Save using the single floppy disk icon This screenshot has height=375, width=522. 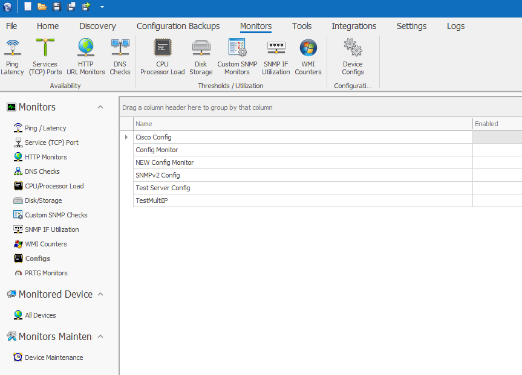tap(57, 7)
